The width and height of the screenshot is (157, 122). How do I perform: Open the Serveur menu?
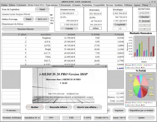tap(110, 5)
